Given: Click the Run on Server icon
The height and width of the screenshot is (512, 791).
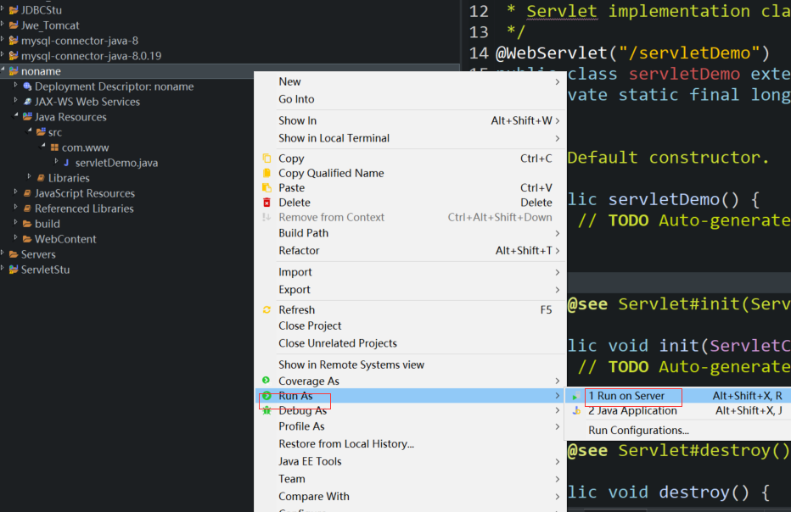Looking at the screenshot, I should 576,396.
